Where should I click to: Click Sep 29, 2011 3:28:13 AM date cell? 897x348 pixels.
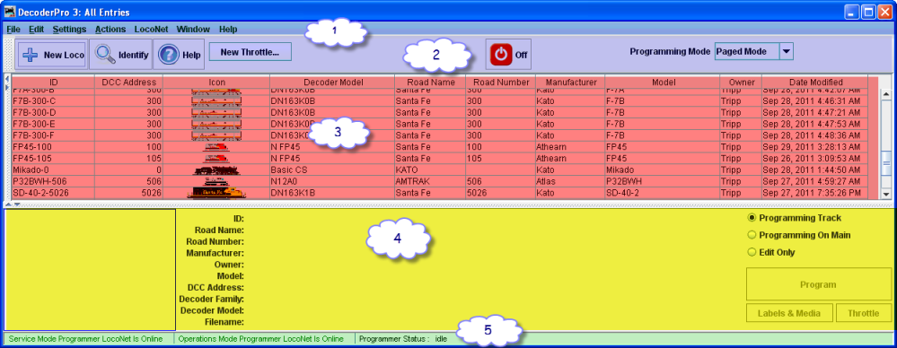point(815,147)
